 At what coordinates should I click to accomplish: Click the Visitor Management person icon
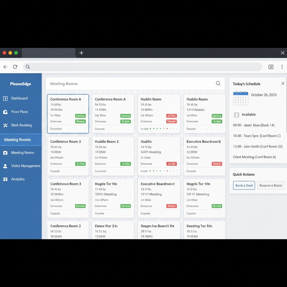(x=5, y=166)
